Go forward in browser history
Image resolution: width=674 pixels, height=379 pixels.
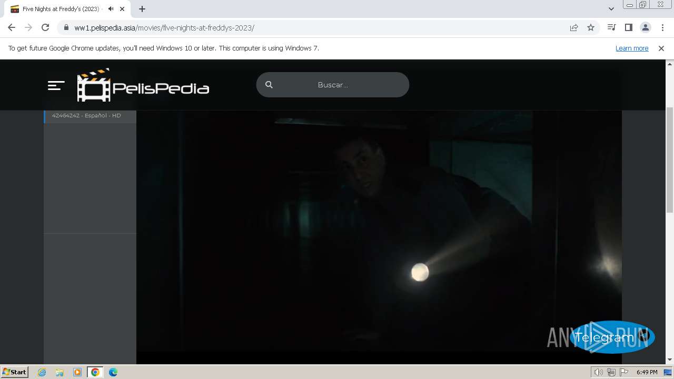[x=28, y=28]
